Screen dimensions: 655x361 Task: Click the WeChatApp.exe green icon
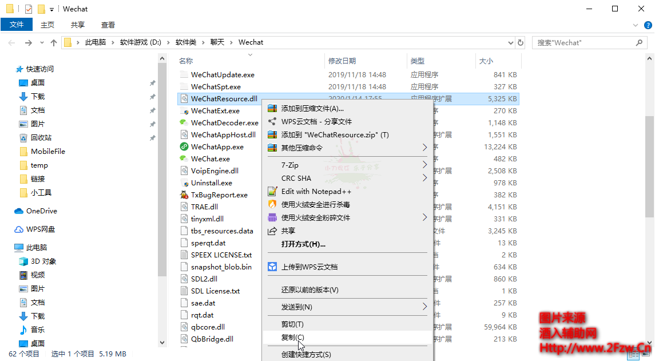184,146
